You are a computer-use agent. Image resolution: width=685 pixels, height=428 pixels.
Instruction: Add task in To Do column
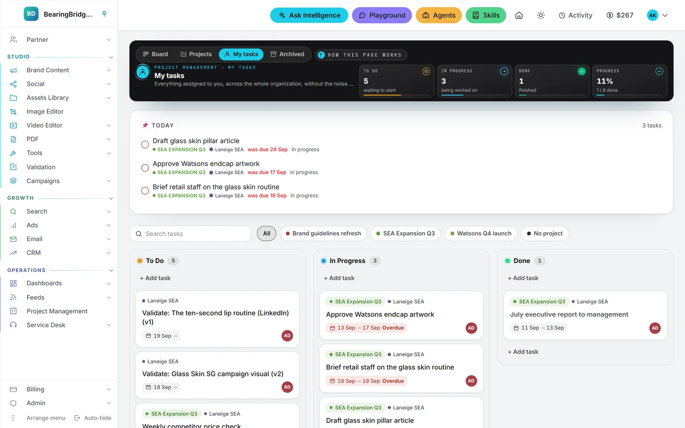pos(155,278)
